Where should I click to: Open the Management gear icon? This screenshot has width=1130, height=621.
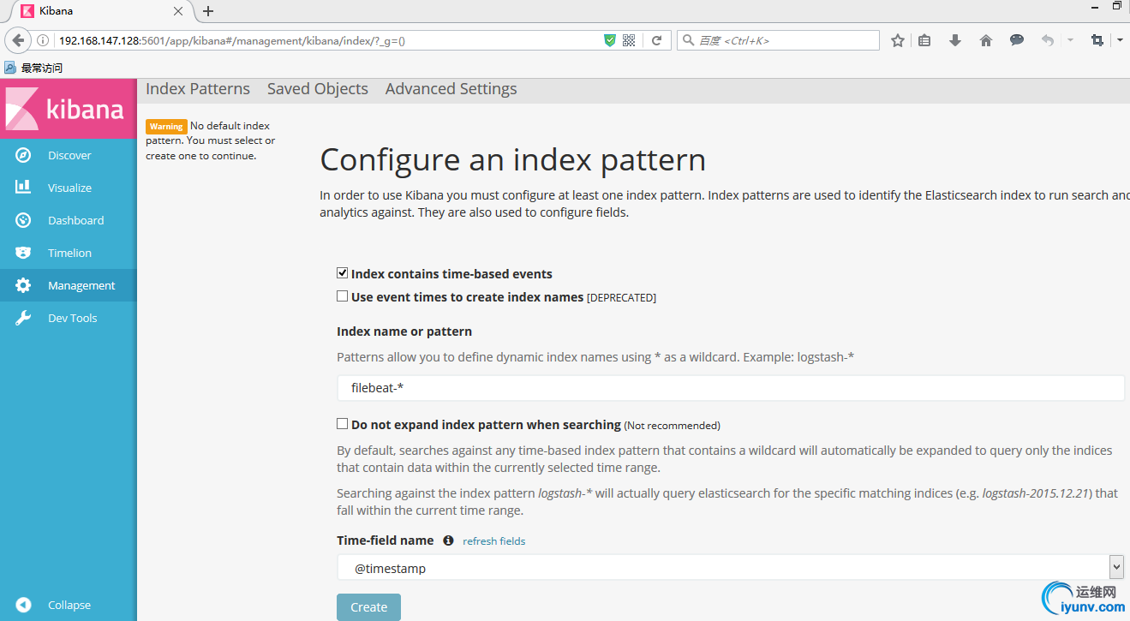pos(23,285)
